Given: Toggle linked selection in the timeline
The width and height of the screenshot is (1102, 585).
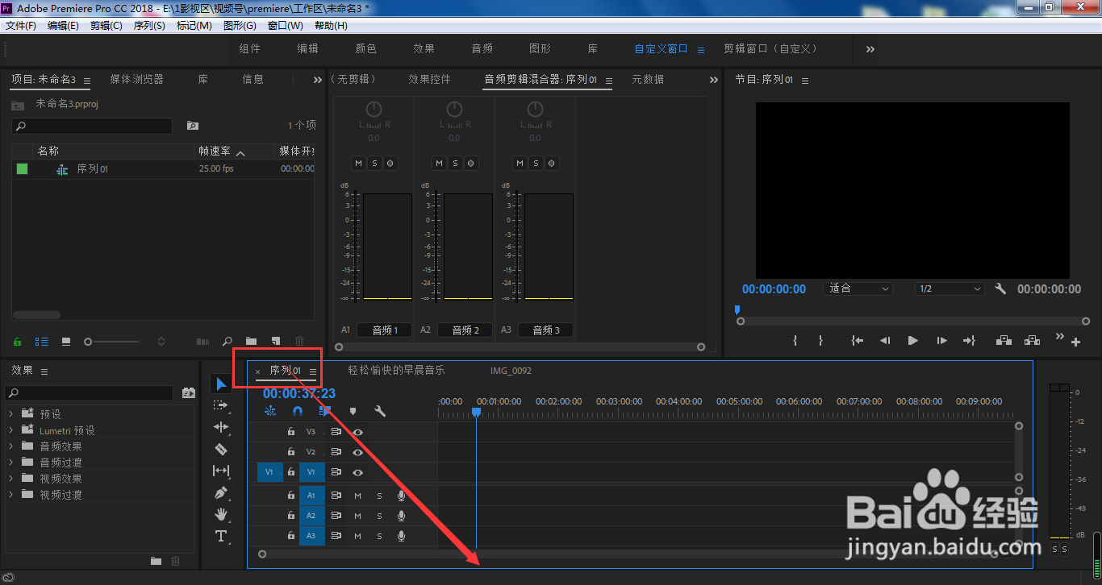Looking at the screenshot, I should coord(324,411).
